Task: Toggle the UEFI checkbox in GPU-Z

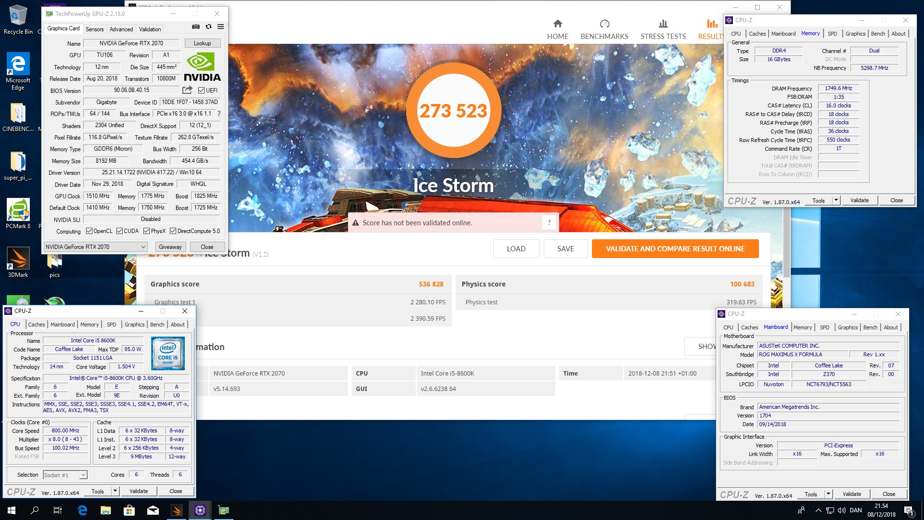Action: coord(202,90)
